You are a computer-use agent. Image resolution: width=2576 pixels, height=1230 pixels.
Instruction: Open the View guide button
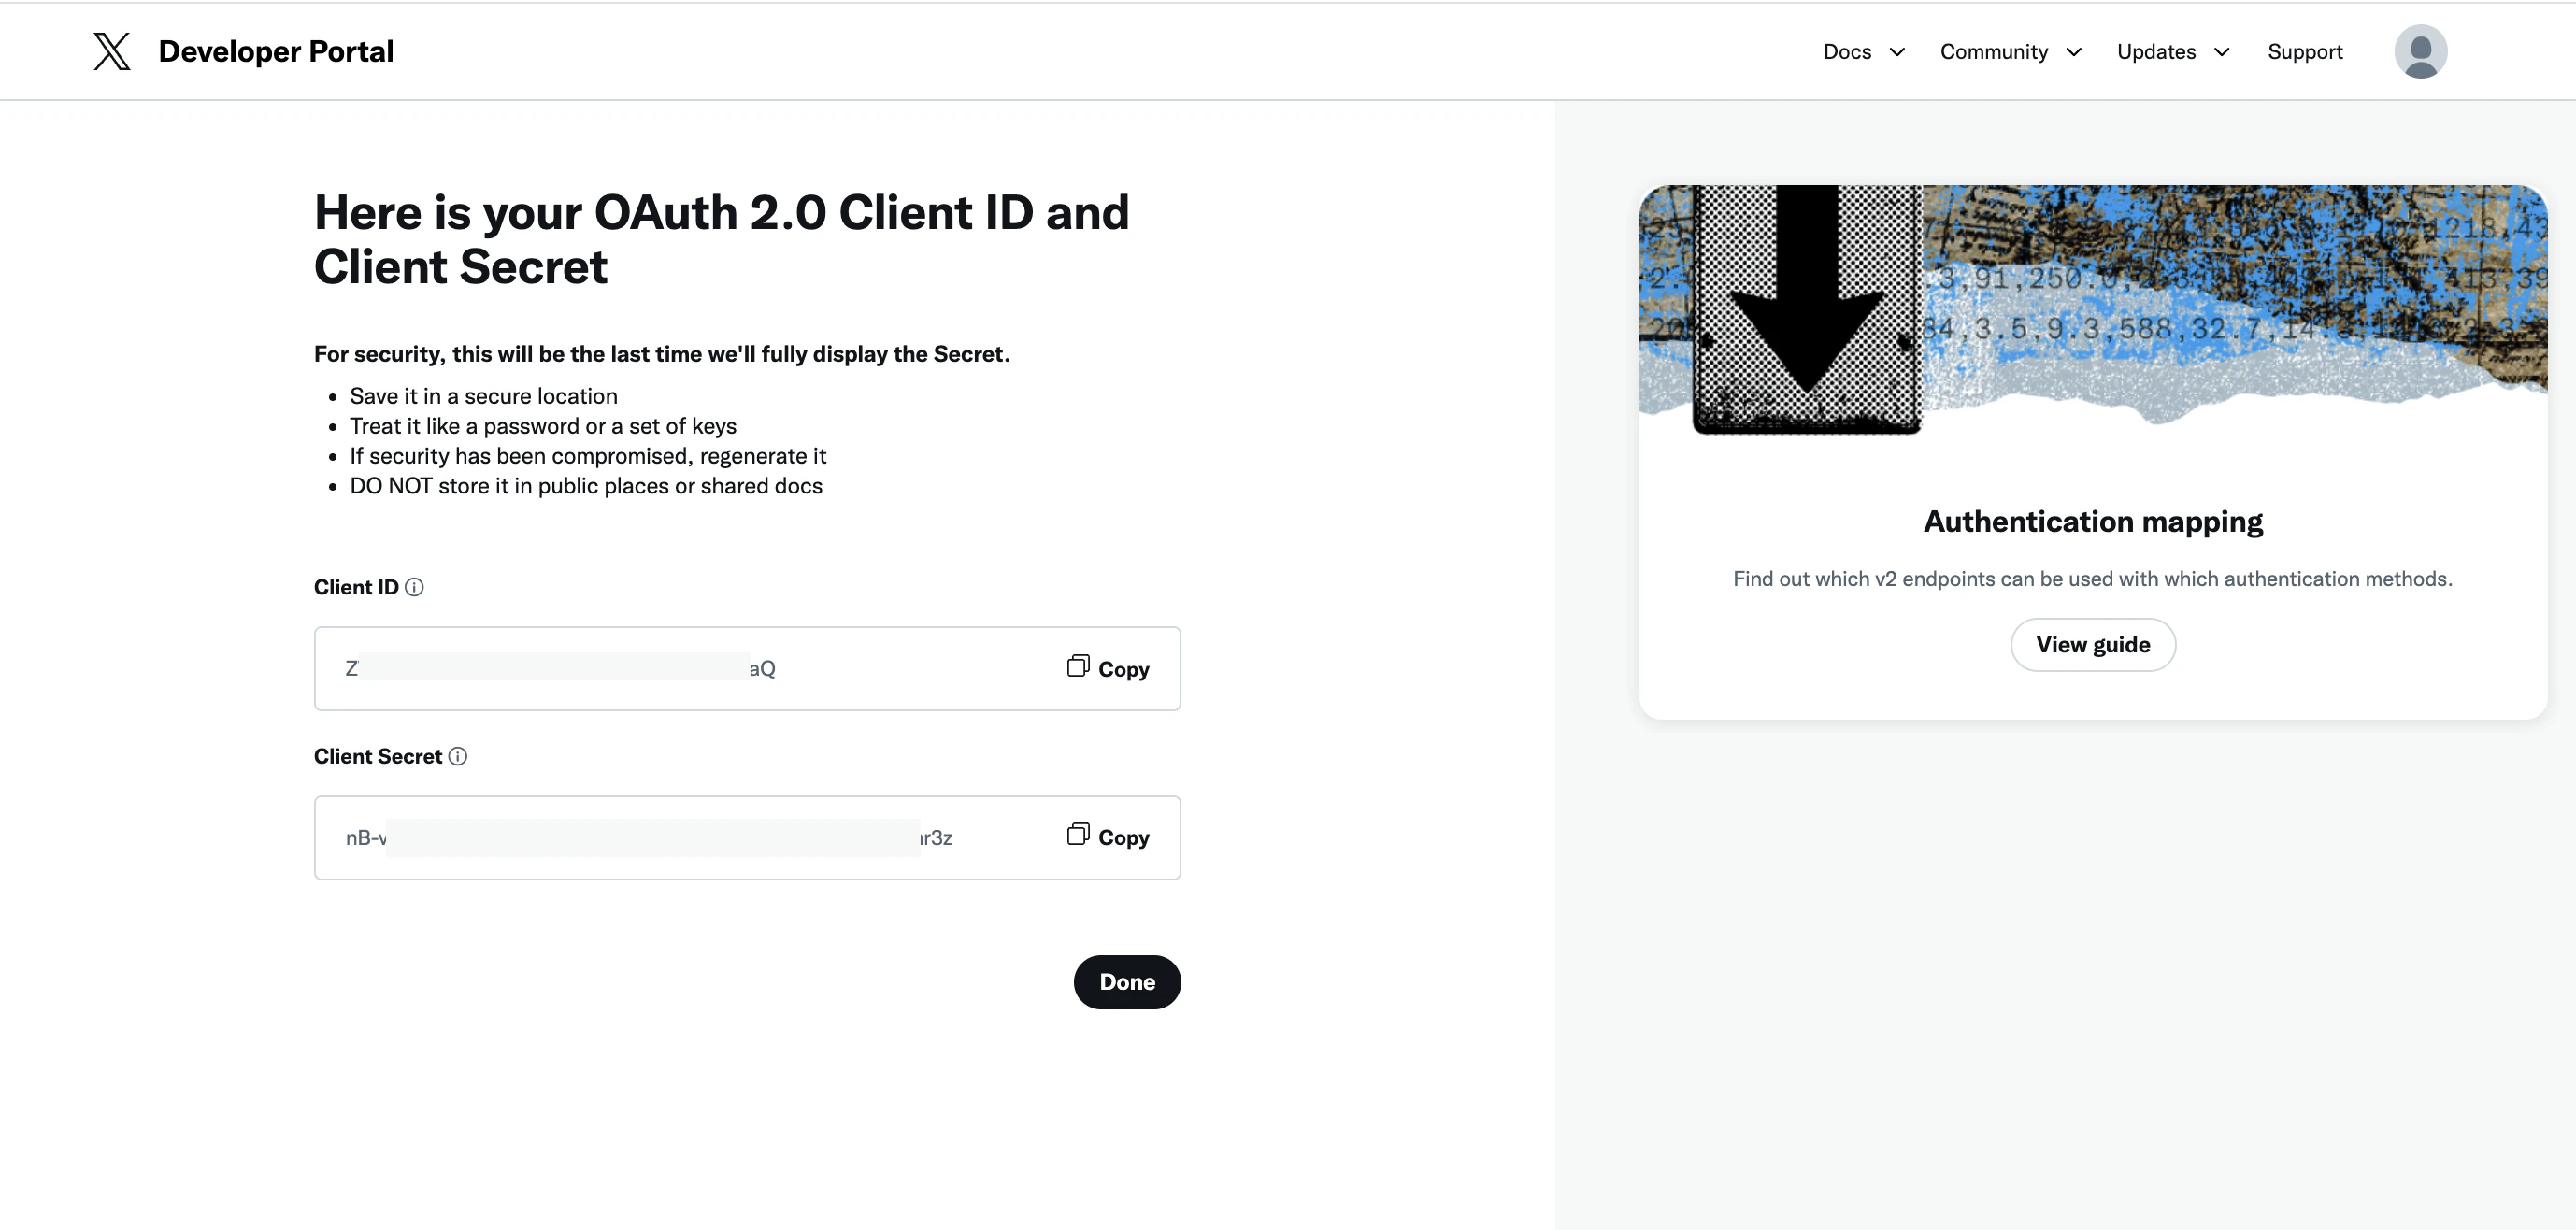pos(2093,645)
